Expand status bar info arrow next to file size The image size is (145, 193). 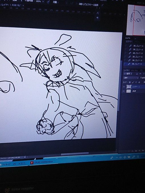coord(25,157)
